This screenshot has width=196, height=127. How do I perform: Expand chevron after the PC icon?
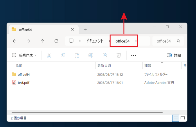point(80,41)
